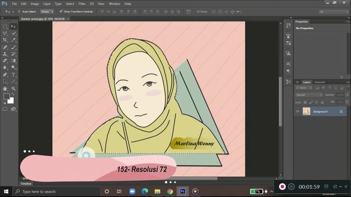Select the Pen tool

[x=5, y=74]
